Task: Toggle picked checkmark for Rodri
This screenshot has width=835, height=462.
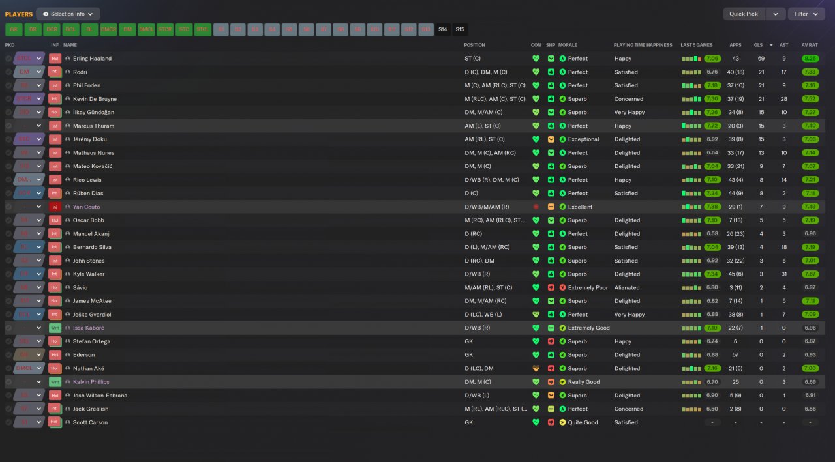Action: (8, 72)
